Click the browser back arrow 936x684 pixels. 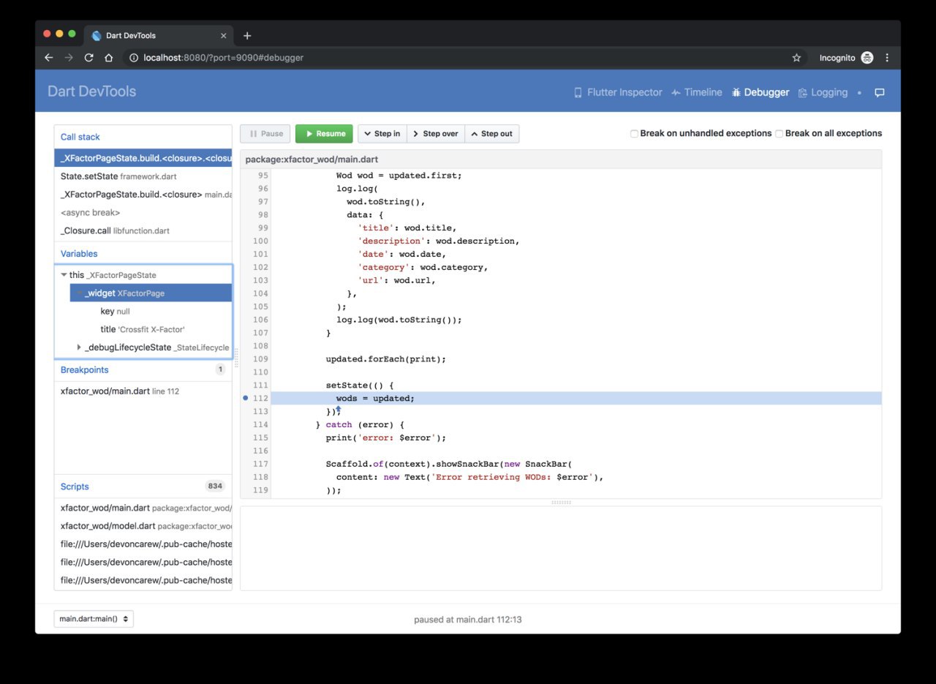coord(48,58)
